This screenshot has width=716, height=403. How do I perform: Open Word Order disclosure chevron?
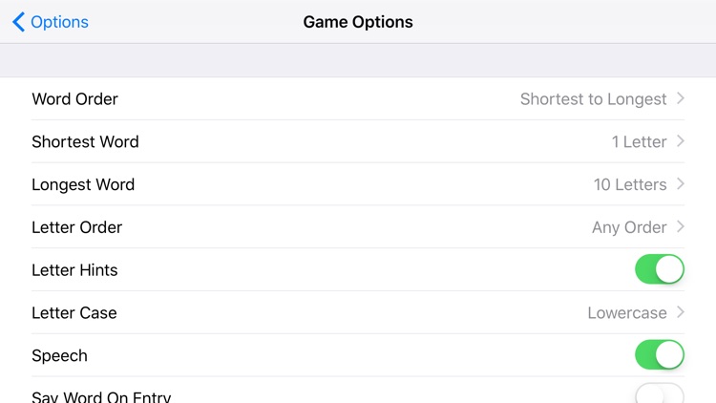(681, 98)
